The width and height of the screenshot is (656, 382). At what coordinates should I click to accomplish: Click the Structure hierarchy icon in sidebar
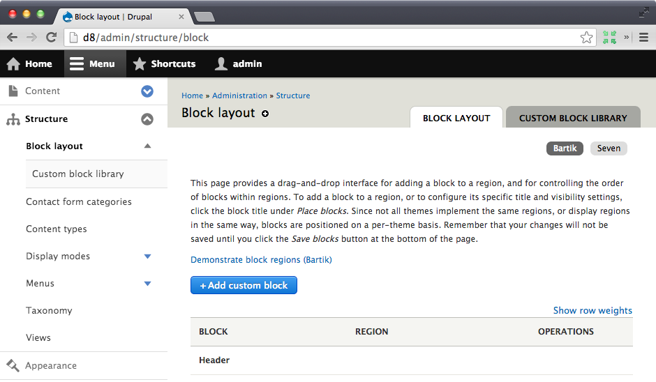(13, 119)
